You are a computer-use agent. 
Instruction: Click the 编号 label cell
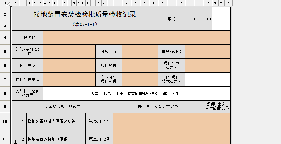tap(172, 19)
